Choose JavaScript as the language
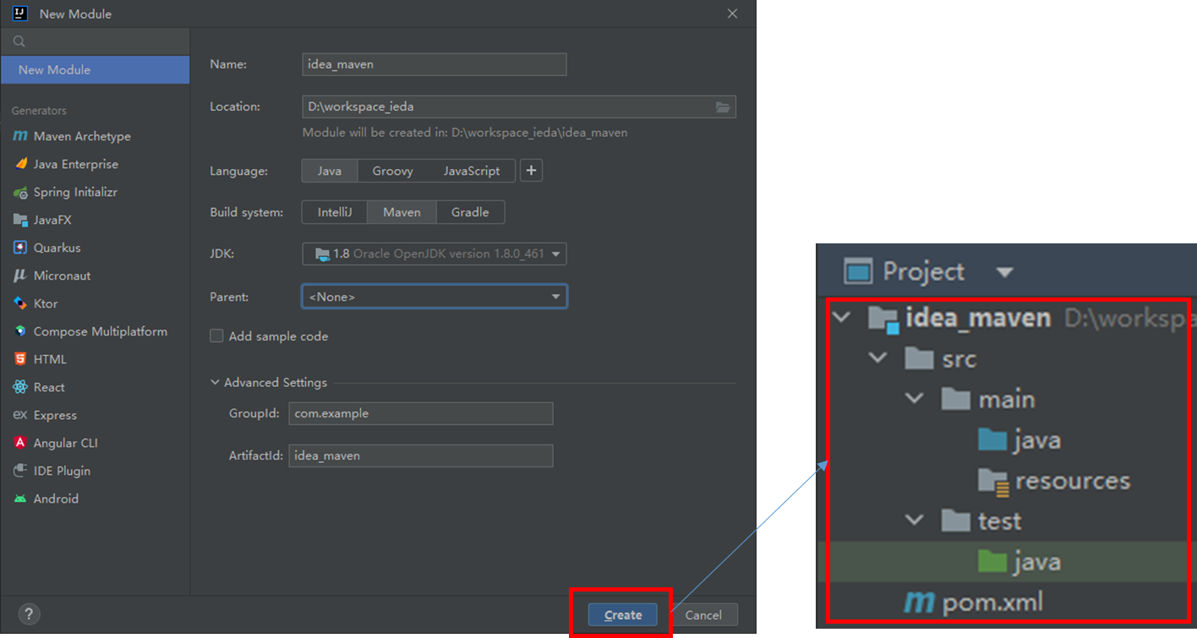The image size is (1197, 638). click(x=472, y=171)
